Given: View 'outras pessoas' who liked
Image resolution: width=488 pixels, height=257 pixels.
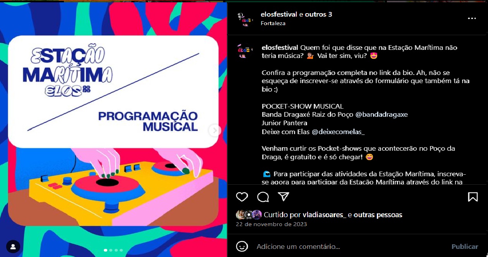Looking at the screenshot, I should (x=378, y=215).
